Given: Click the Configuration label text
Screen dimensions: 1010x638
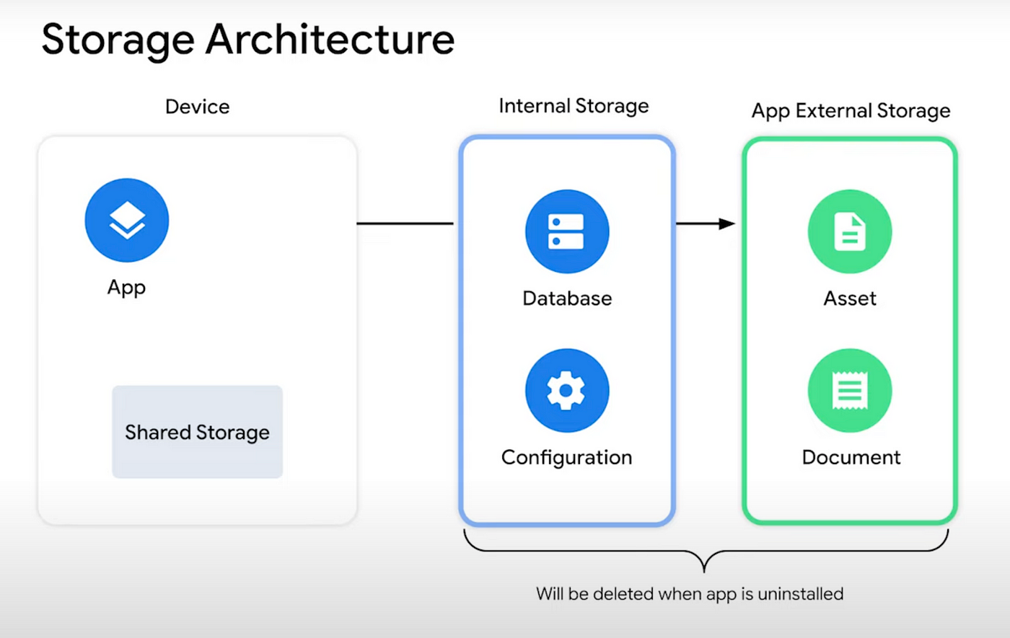Looking at the screenshot, I should (566, 458).
